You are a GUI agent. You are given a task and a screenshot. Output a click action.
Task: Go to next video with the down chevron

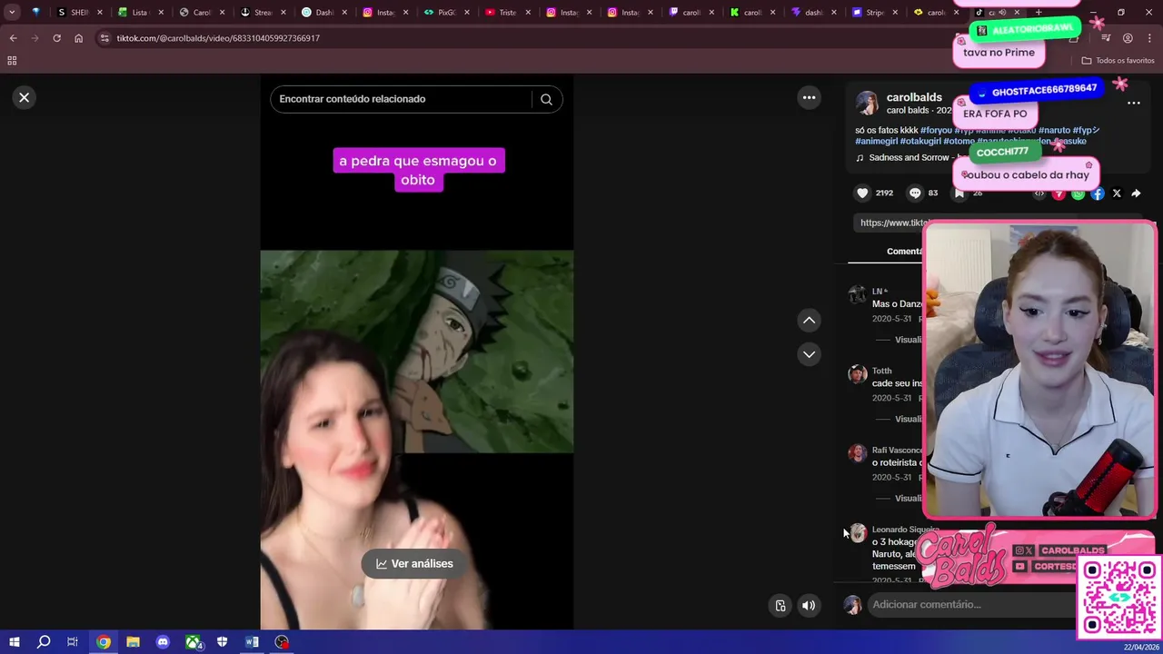pos(809,354)
